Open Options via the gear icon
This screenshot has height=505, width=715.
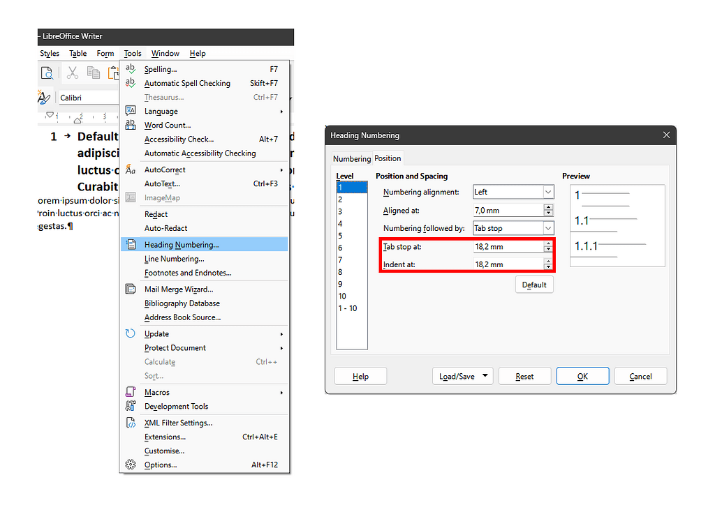130,465
